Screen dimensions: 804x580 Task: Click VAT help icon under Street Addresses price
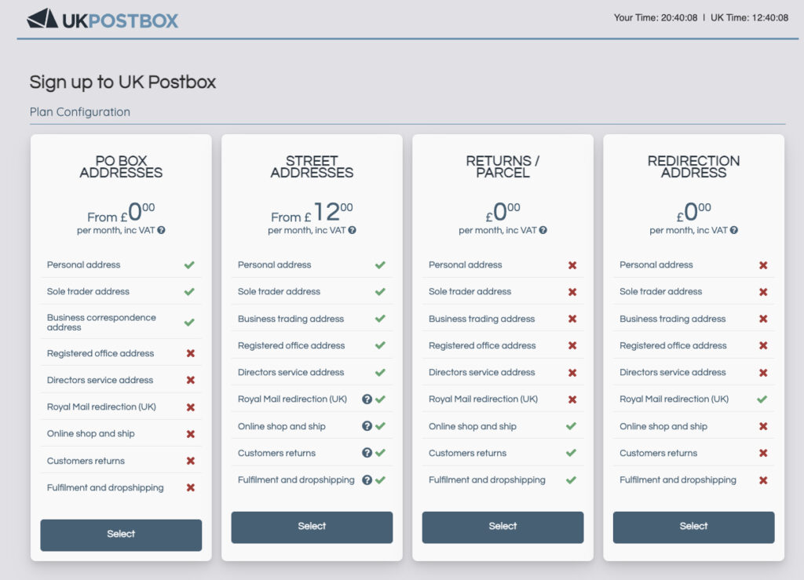pyautogui.click(x=352, y=230)
